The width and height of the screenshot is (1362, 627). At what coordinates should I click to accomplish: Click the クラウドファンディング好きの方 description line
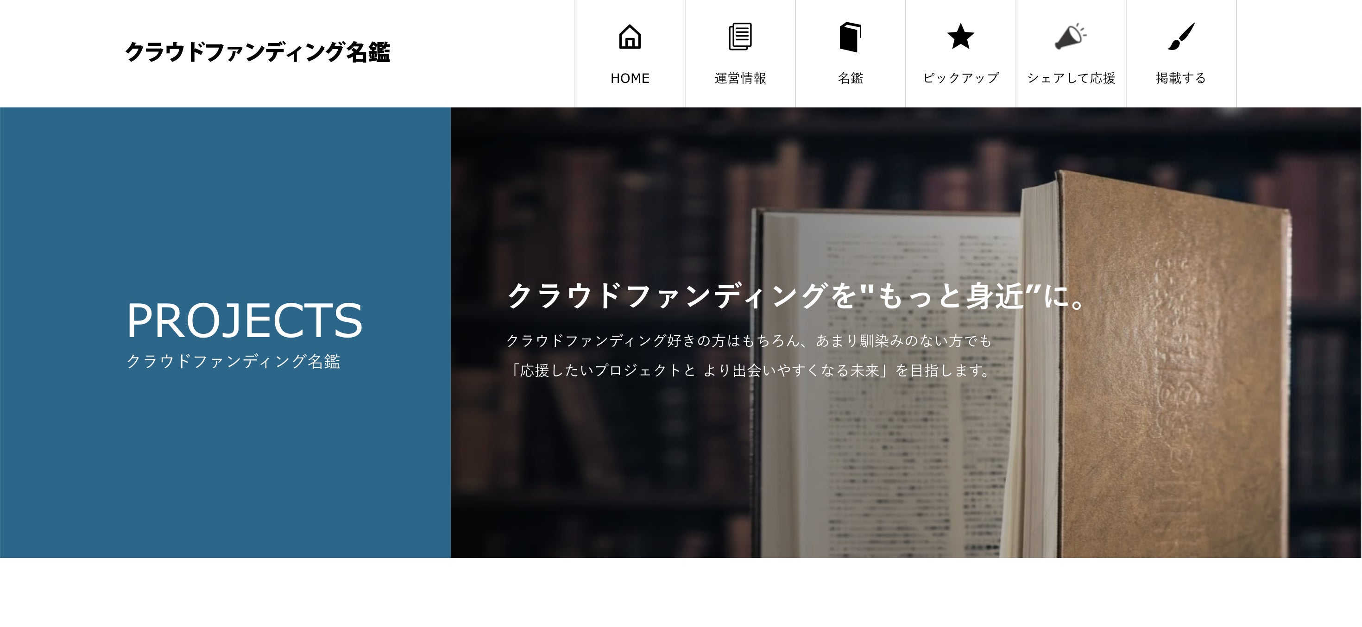pos(749,340)
